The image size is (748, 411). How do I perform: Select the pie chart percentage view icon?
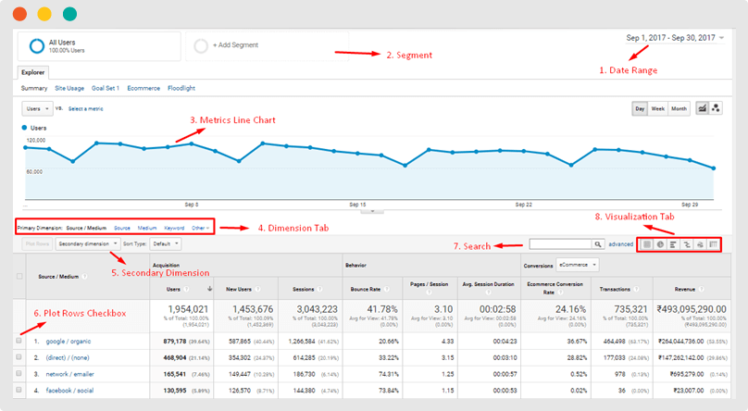(x=660, y=244)
